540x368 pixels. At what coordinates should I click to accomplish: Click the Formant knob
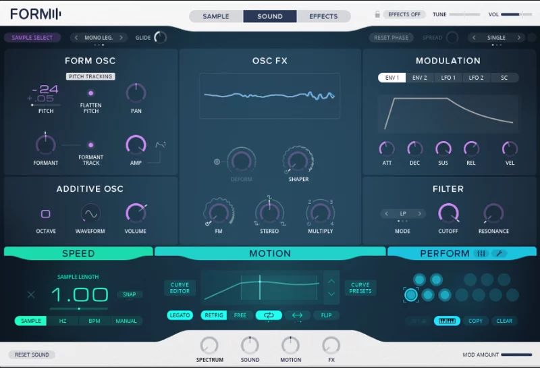click(x=45, y=144)
